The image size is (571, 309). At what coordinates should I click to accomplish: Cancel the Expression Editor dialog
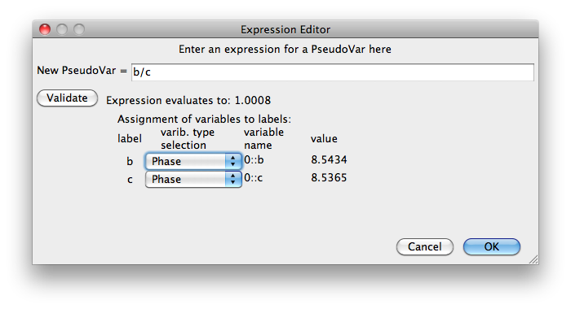pyautogui.click(x=425, y=246)
